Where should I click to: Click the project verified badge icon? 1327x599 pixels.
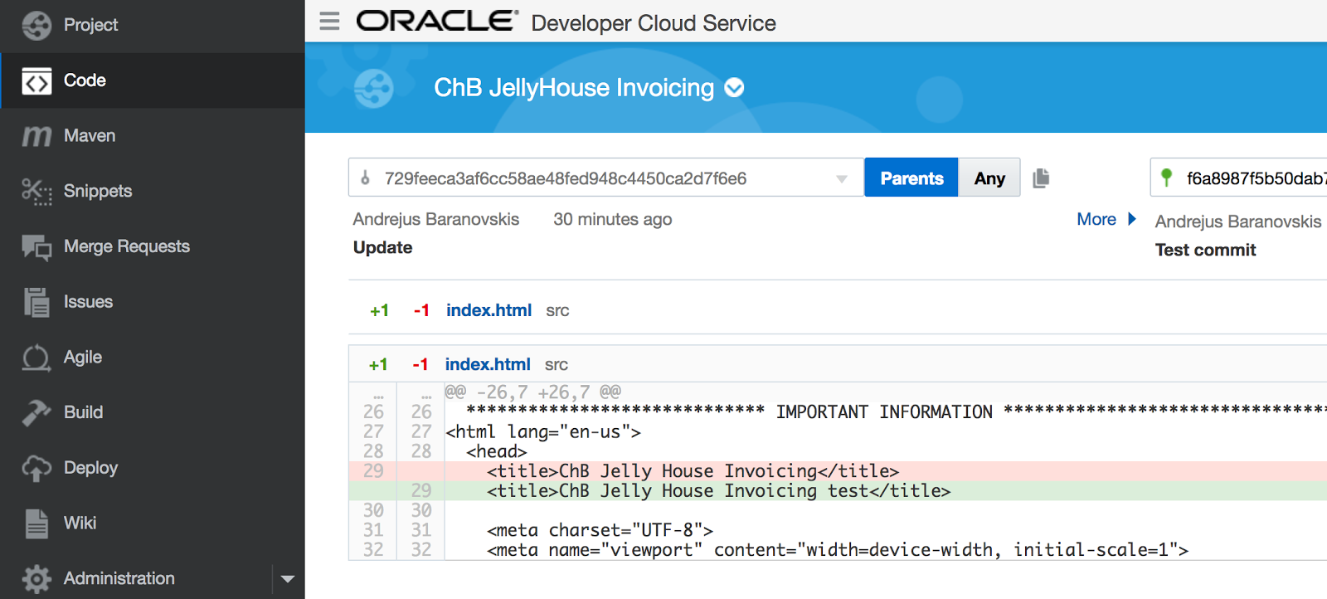pos(734,88)
